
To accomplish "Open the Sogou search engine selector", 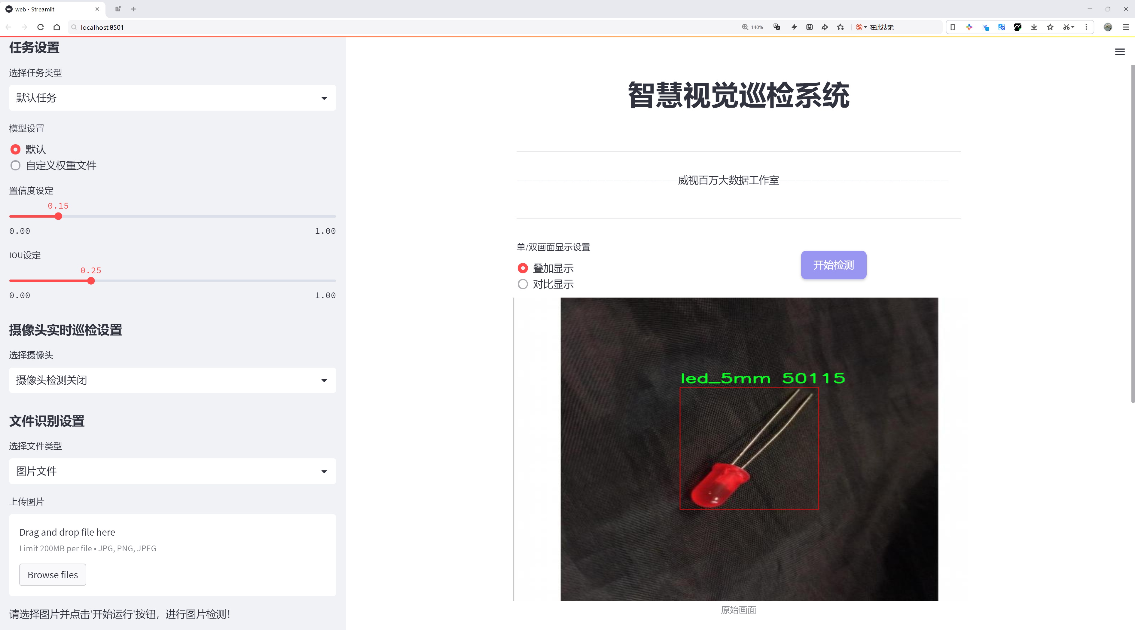I will point(861,27).
